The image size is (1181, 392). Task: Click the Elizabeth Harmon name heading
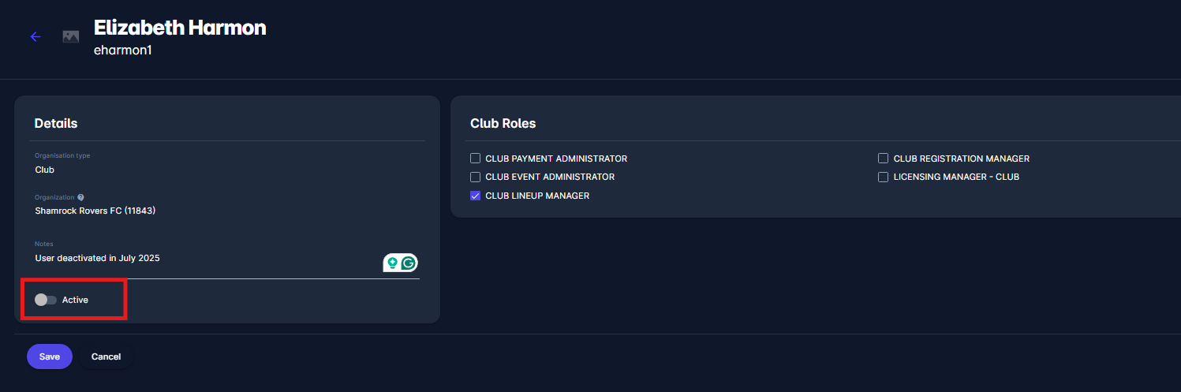pos(180,28)
